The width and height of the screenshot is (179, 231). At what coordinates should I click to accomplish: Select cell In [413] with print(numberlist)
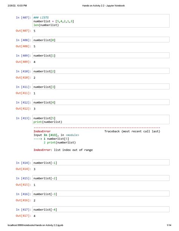(x=101, y=120)
